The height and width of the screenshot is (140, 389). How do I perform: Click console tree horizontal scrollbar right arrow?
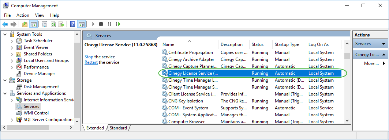point(71,127)
